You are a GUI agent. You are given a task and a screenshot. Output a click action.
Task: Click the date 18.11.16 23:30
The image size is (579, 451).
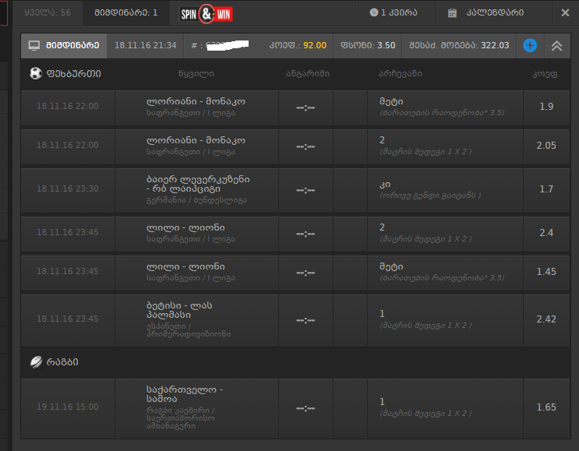click(68, 189)
